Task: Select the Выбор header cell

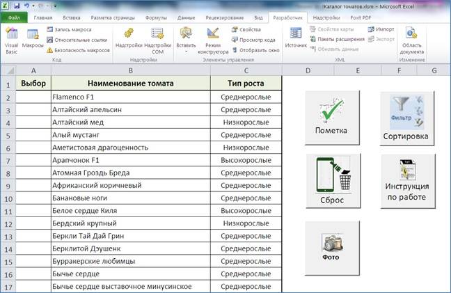Action: pos(33,84)
